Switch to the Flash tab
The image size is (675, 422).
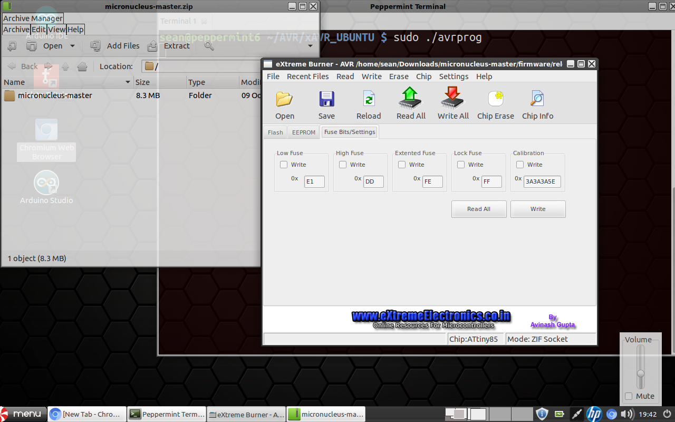pyautogui.click(x=275, y=132)
